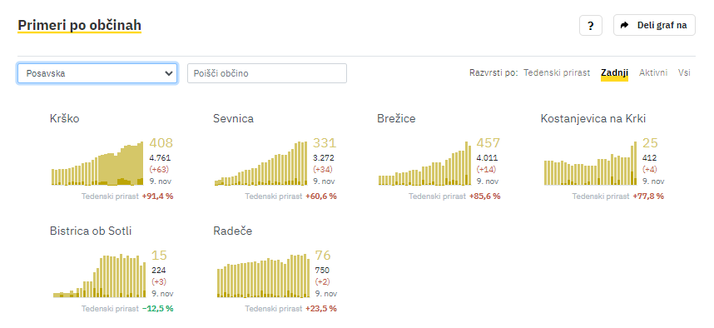The height and width of the screenshot is (328, 714).
Task: Click the Kostanjevica na Krki chart
Action: click(x=590, y=163)
